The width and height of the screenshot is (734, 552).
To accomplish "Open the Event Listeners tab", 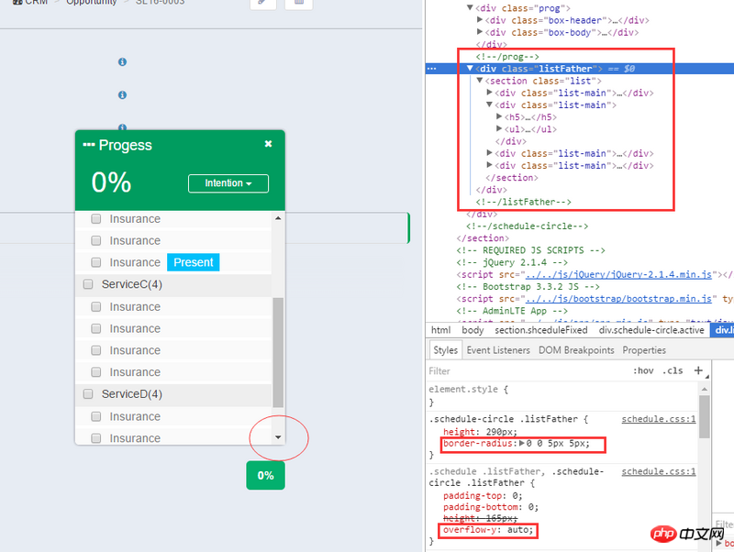I will pos(498,350).
